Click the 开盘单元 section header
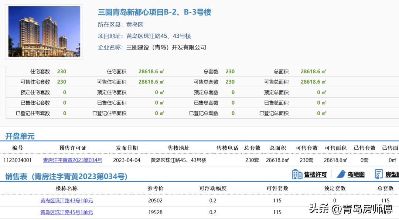The width and height of the screenshot is (399, 220). pyautogui.click(x=20, y=136)
